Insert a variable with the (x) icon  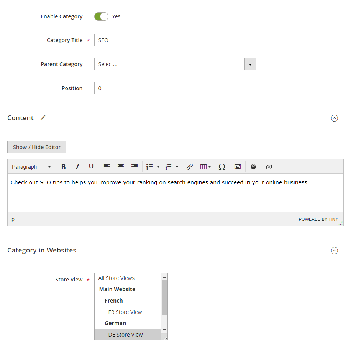pos(269,167)
